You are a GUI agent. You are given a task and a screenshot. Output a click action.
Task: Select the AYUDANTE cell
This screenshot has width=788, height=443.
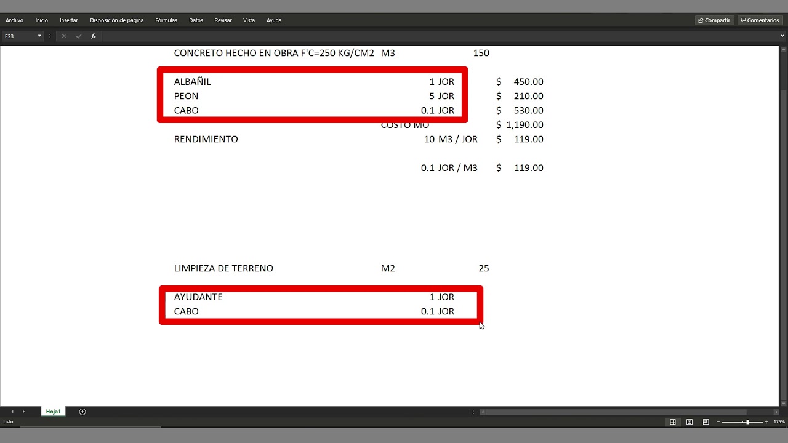[x=198, y=297]
